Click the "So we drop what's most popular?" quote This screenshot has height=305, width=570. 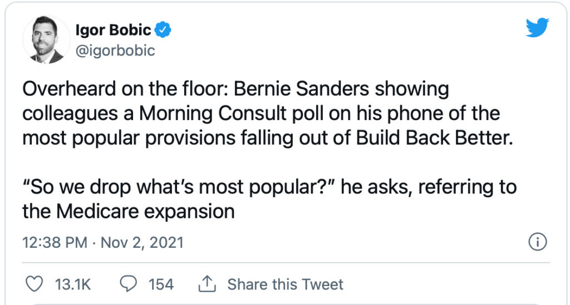[178, 187]
